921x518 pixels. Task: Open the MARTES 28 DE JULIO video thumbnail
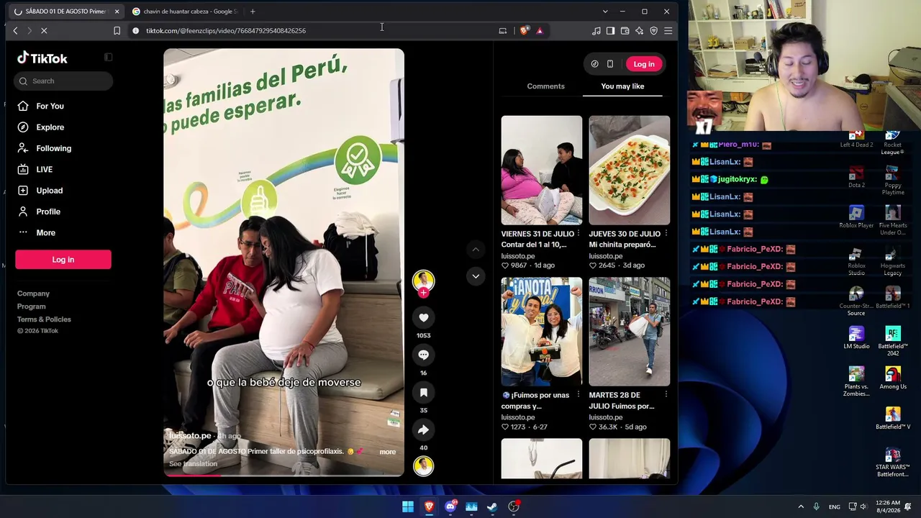pos(630,332)
